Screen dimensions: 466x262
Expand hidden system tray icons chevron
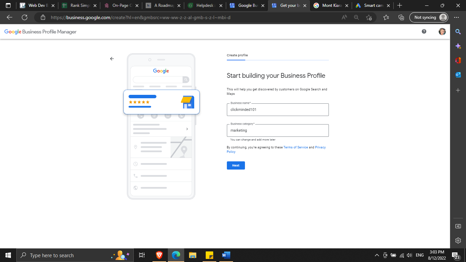[x=377, y=255]
